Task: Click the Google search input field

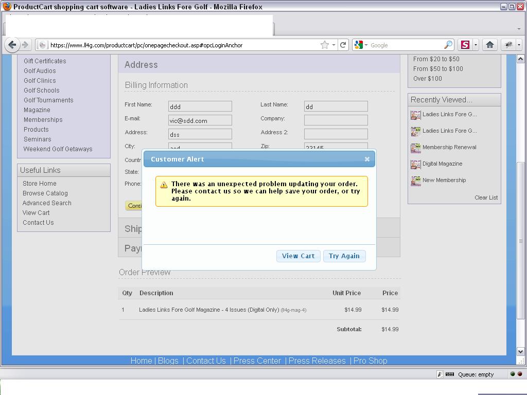Action: pyautogui.click(x=406, y=45)
